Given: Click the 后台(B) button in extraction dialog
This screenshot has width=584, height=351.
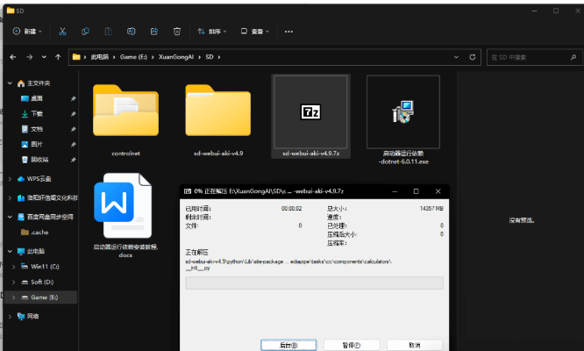Looking at the screenshot, I should pos(288,345).
